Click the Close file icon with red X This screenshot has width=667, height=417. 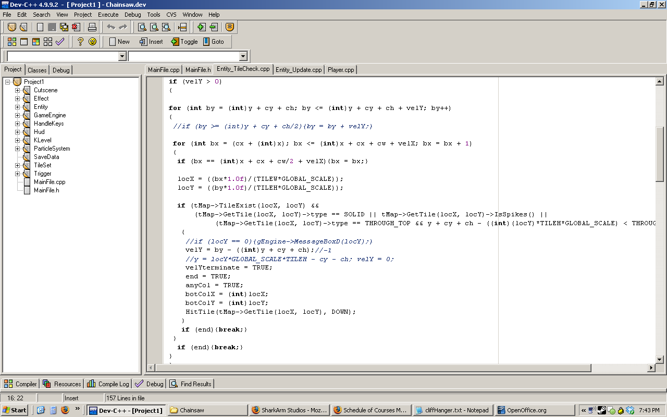(76, 27)
